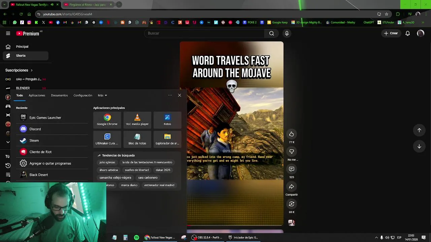431x242 pixels.
Task: Launch Discord from recent list
Action: (52, 129)
